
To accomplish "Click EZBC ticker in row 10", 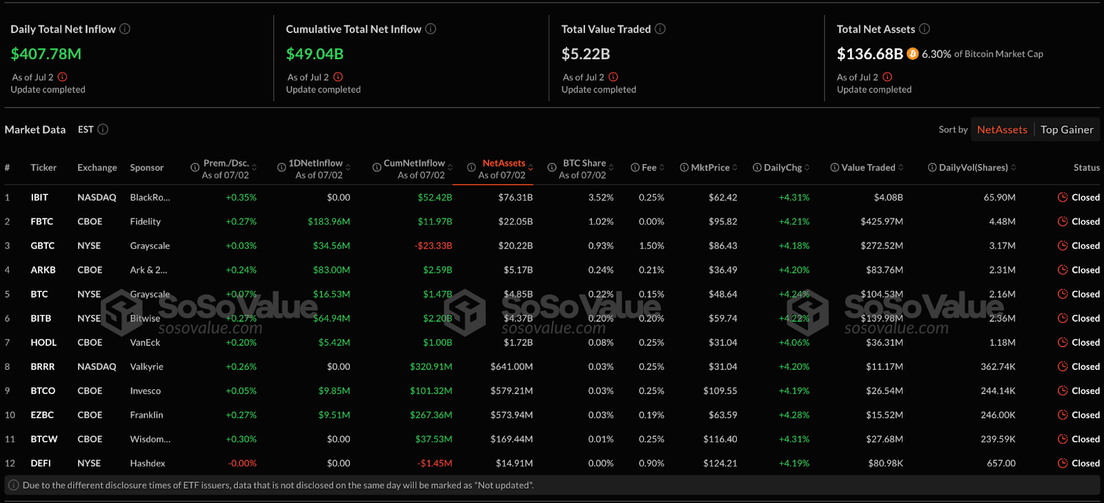I will tap(42, 415).
